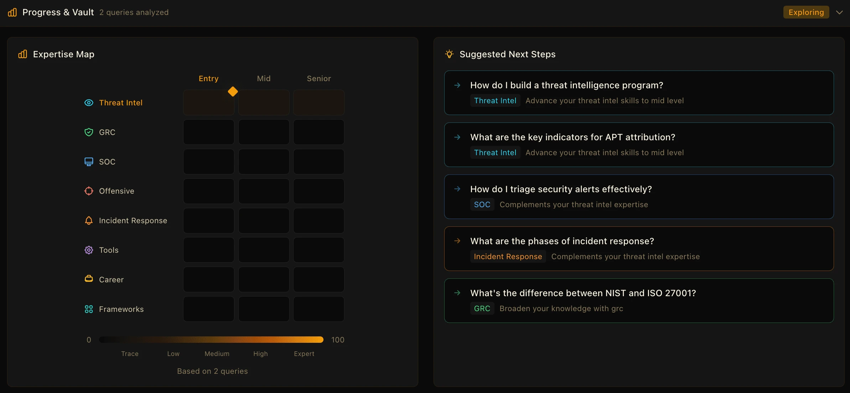Click the SOC monitor icon
The height and width of the screenshot is (393, 850).
pyautogui.click(x=89, y=162)
